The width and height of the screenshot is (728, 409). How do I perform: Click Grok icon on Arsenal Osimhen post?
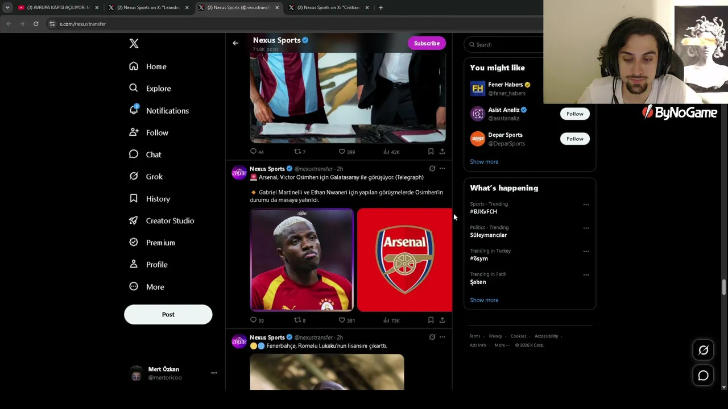coord(432,169)
